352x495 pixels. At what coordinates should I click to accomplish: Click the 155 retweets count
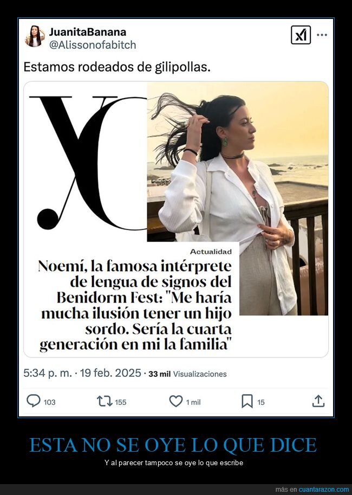[120, 402]
